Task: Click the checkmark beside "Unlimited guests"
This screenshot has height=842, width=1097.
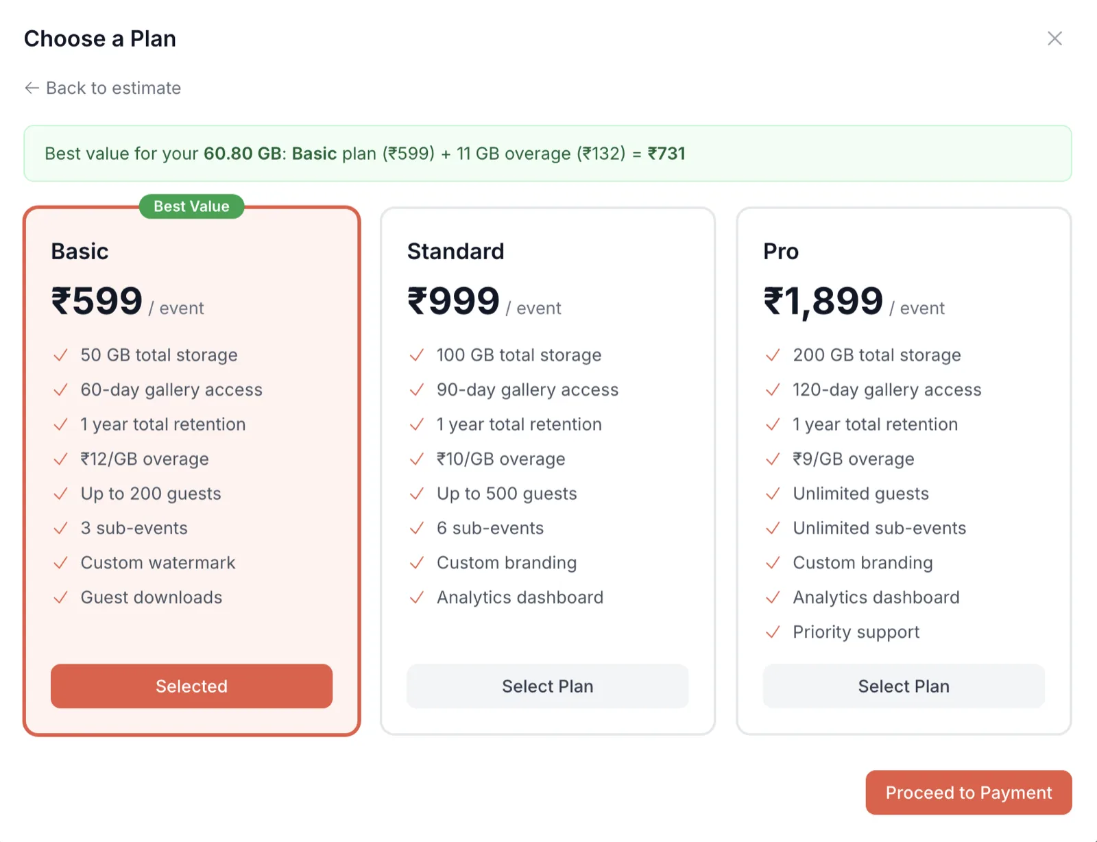Action: (773, 494)
